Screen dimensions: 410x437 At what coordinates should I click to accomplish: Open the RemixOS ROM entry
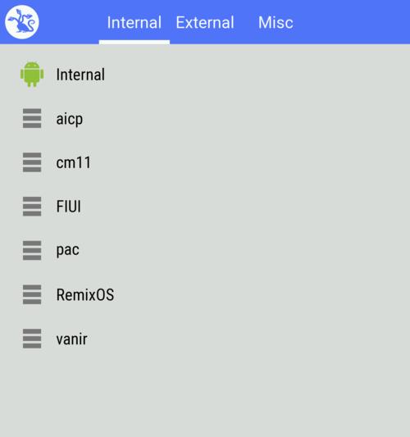[x=205, y=294]
